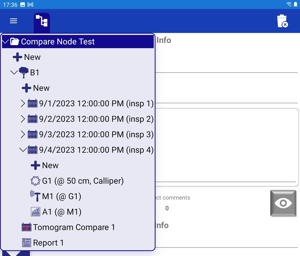Click the calendar icon for insp 4
This screenshot has width=300, height=256.
[32, 150]
